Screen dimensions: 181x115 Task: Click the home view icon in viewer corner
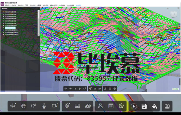[x=167, y=8]
